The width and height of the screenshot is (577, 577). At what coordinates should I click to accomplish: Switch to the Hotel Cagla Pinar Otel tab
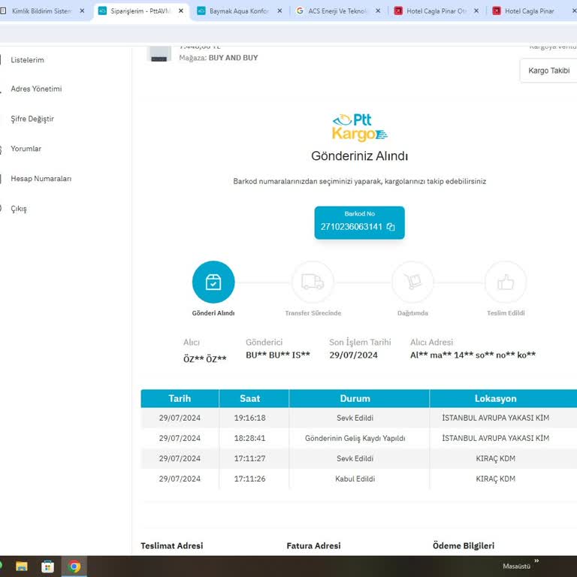(x=436, y=11)
